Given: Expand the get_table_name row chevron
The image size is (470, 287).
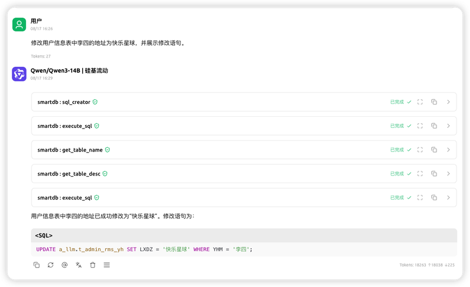Looking at the screenshot, I should point(448,150).
